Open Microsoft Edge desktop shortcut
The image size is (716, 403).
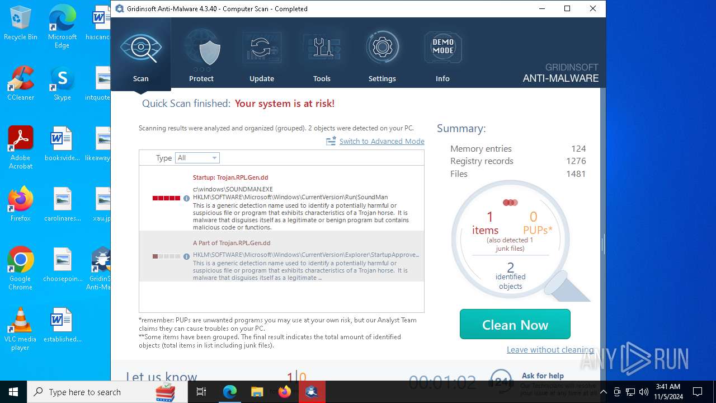[62, 27]
